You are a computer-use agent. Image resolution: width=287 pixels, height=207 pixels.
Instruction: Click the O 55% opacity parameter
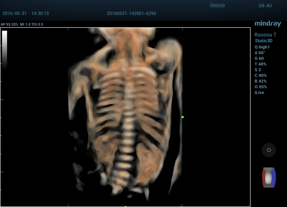261,87
